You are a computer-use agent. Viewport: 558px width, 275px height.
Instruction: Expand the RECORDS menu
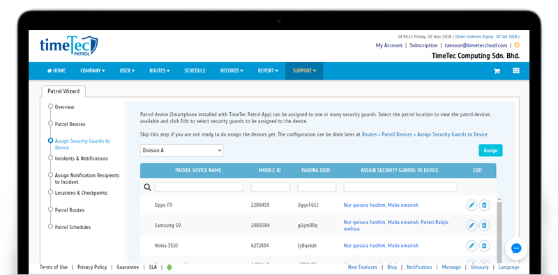coord(232,71)
